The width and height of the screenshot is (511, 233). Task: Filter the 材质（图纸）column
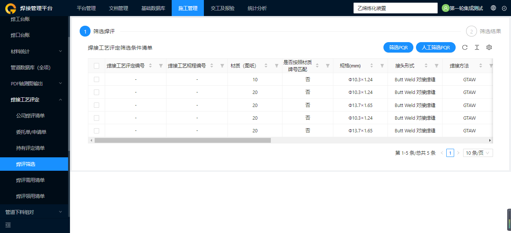[x=277, y=66]
